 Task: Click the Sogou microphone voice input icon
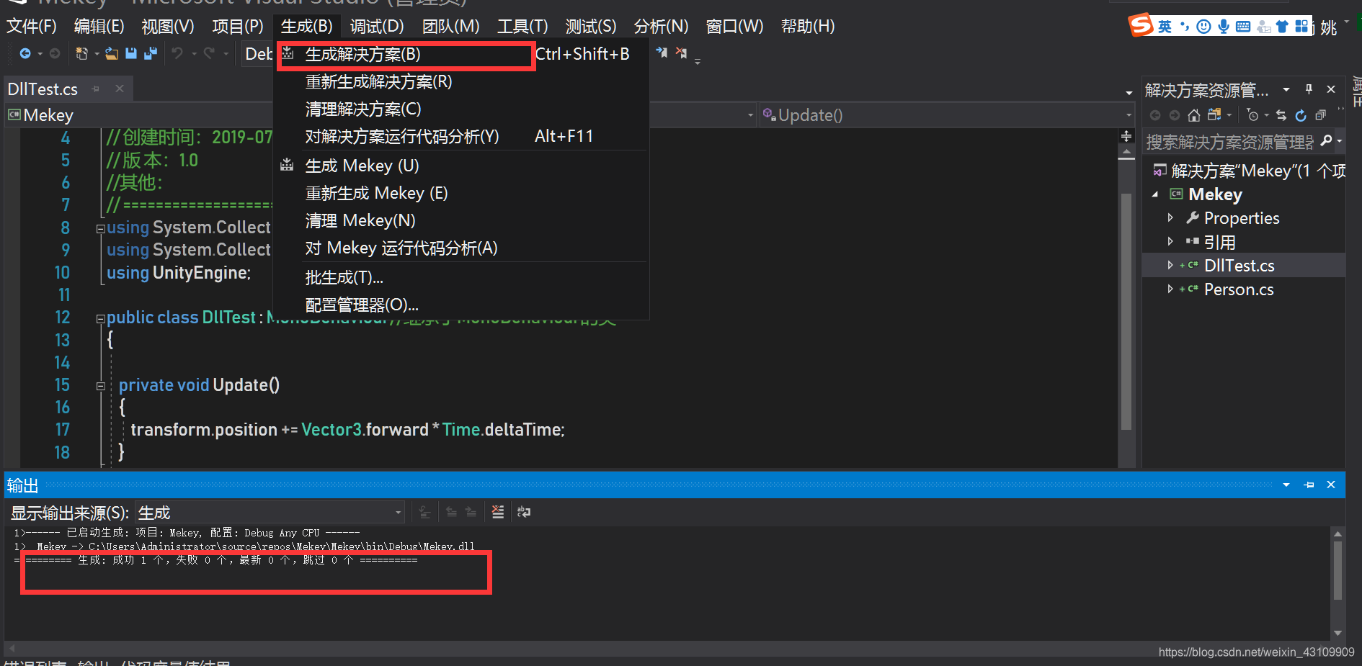click(1224, 27)
